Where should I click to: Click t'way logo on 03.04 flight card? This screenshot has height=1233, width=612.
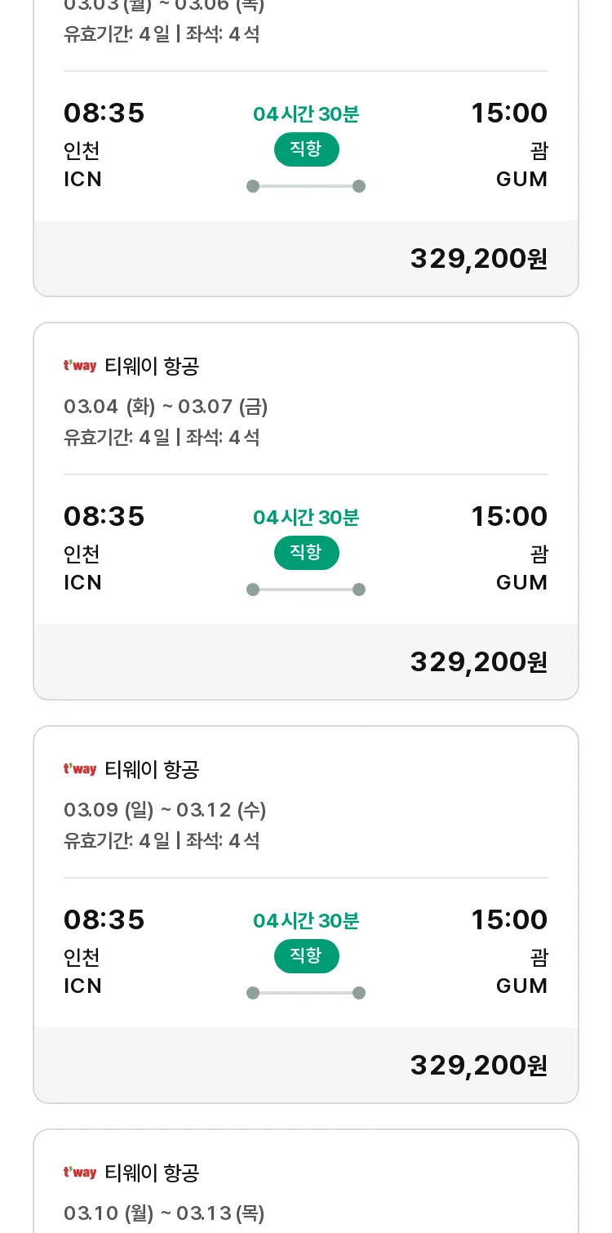80,366
